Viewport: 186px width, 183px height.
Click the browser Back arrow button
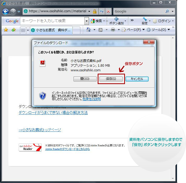click(x=5, y=12)
